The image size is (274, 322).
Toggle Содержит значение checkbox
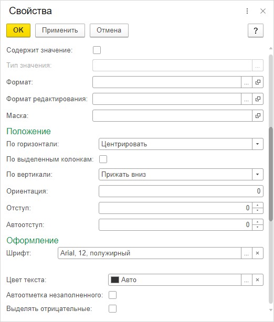tap(97, 50)
